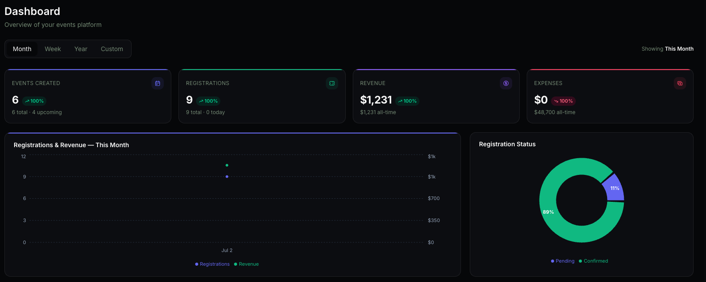
Task: Switch to the Year tab
Action: [81, 49]
